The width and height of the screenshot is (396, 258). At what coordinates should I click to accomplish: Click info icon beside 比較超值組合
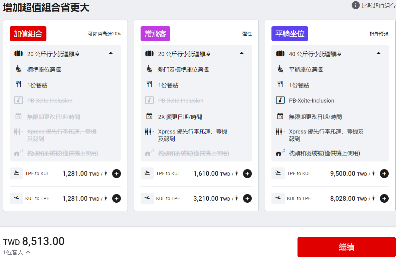click(x=356, y=5)
